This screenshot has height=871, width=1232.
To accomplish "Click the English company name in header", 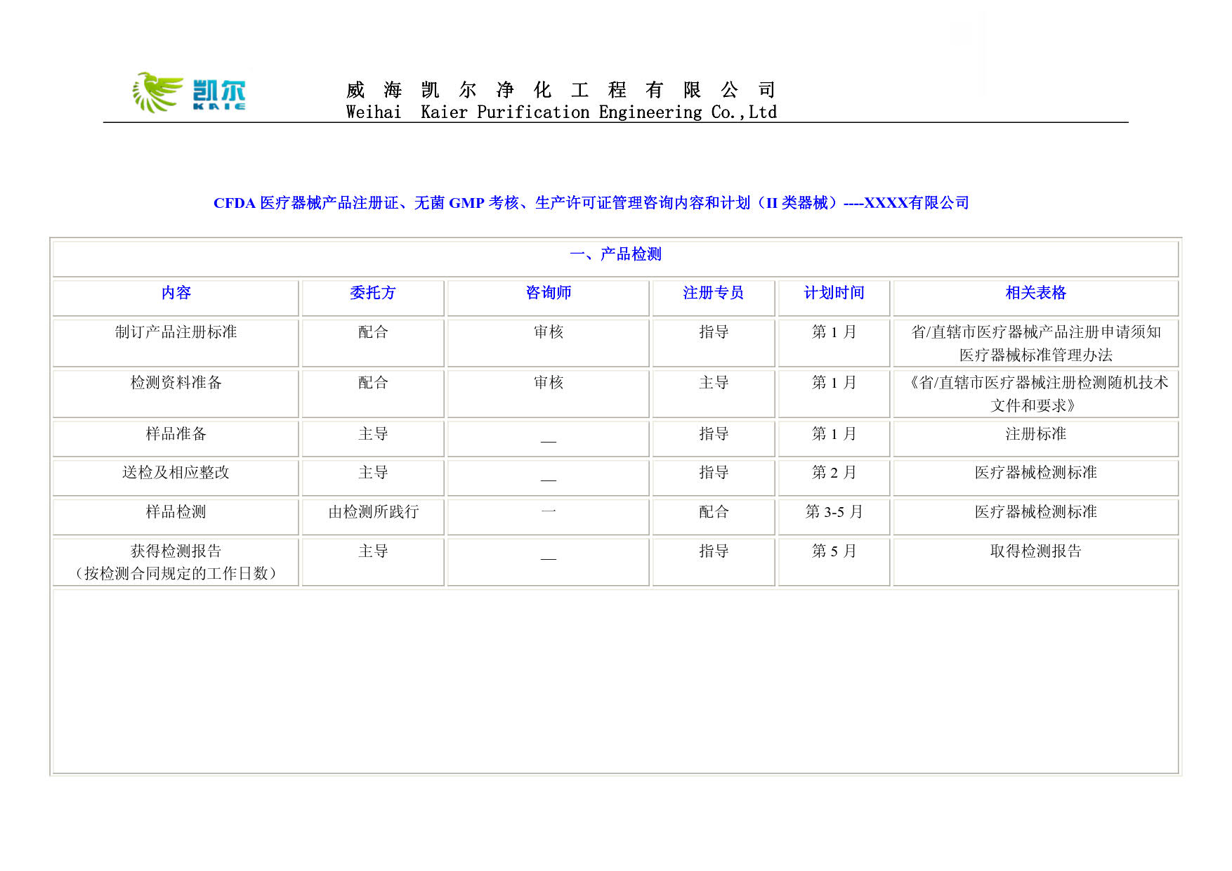I will point(561,112).
